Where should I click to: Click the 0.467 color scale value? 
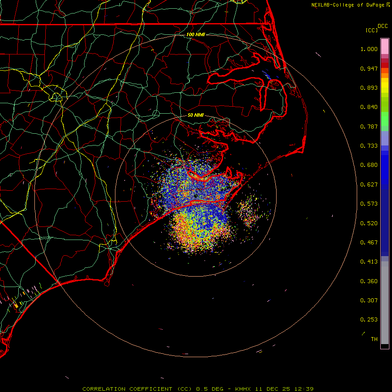point(369,243)
